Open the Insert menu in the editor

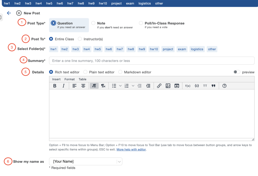[56, 79]
